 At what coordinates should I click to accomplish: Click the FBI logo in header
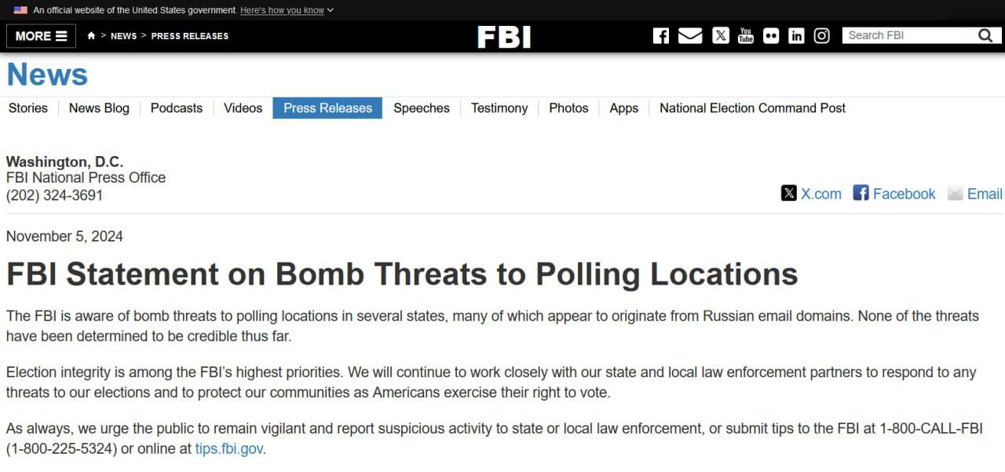pyautogui.click(x=504, y=37)
